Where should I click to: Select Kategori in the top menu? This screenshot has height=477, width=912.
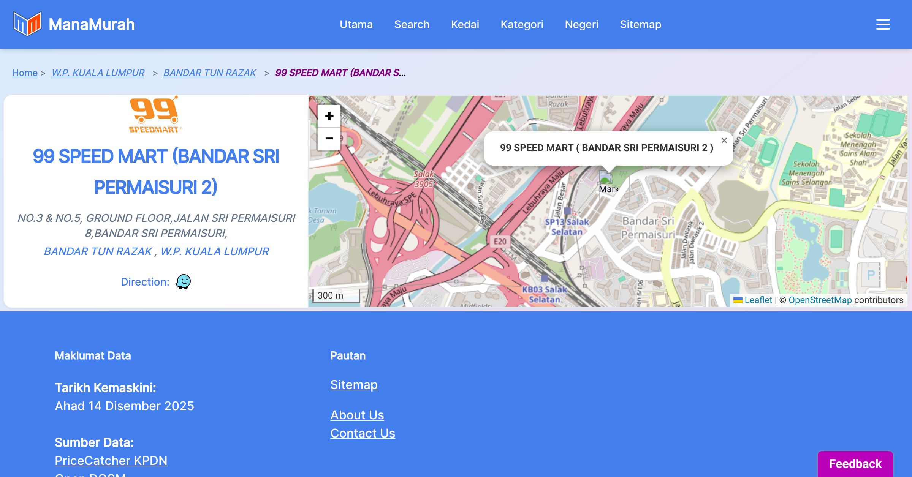522,24
